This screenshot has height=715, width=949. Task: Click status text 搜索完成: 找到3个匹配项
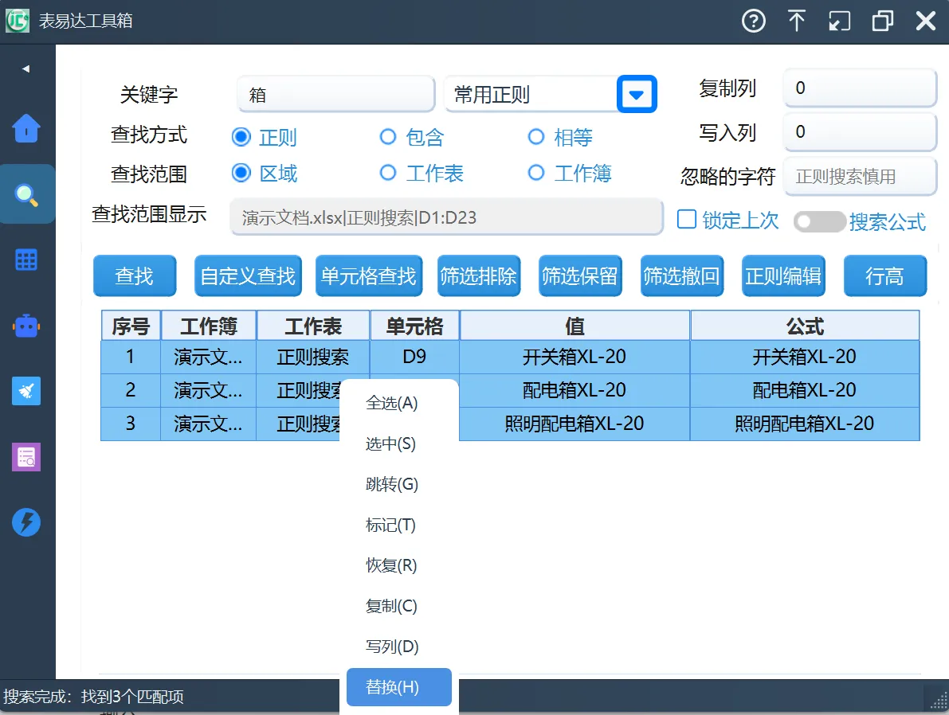(x=93, y=697)
